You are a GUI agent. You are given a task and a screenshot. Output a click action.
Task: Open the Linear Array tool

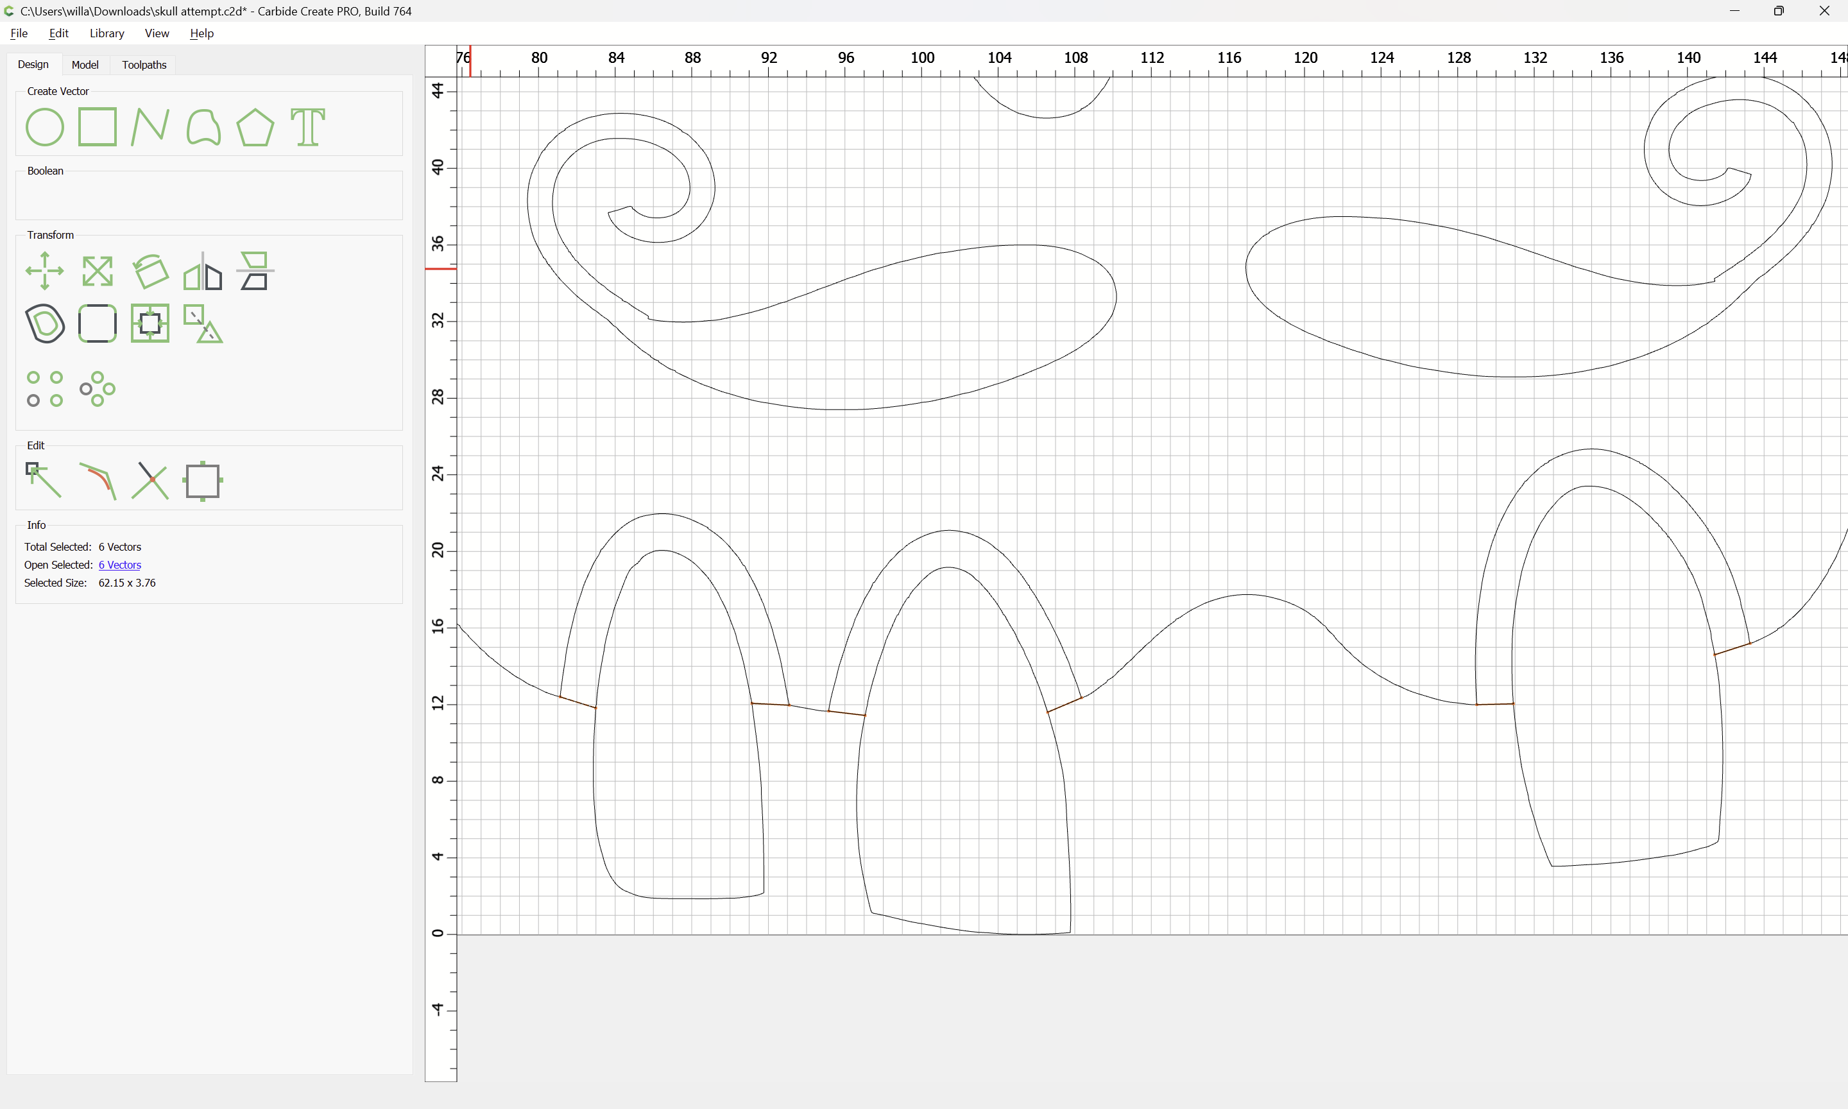click(45, 388)
